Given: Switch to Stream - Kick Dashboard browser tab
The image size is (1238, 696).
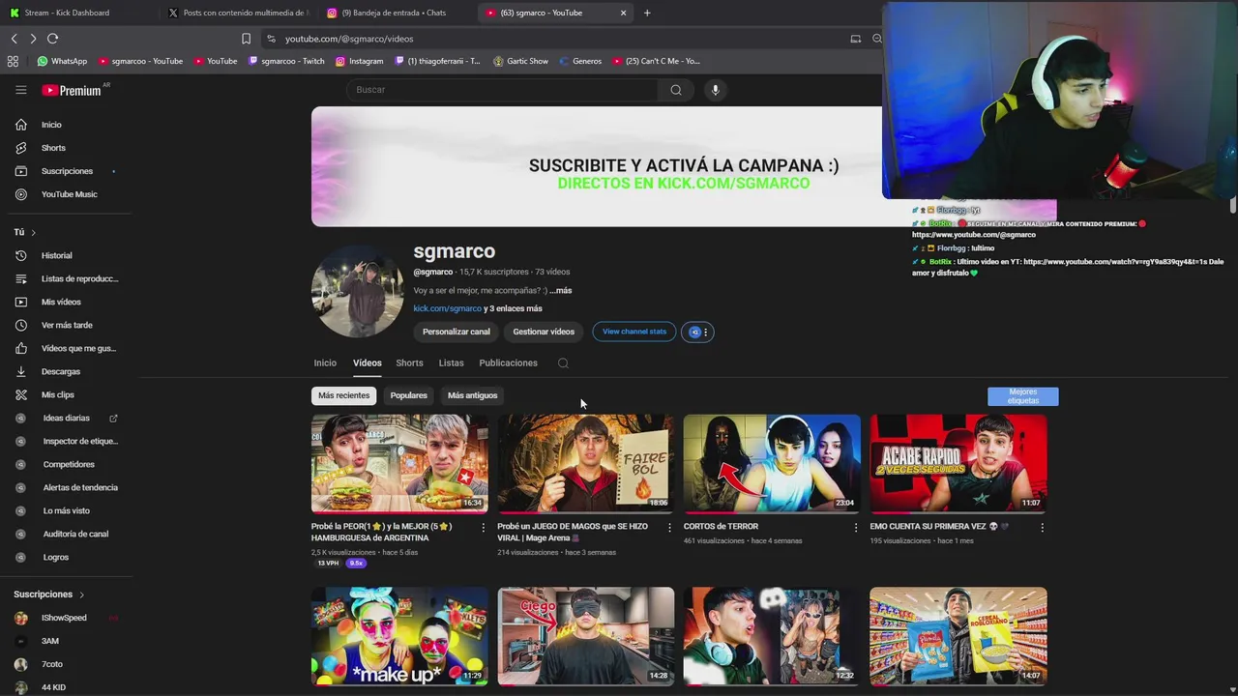Looking at the screenshot, I should [x=77, y=13].
